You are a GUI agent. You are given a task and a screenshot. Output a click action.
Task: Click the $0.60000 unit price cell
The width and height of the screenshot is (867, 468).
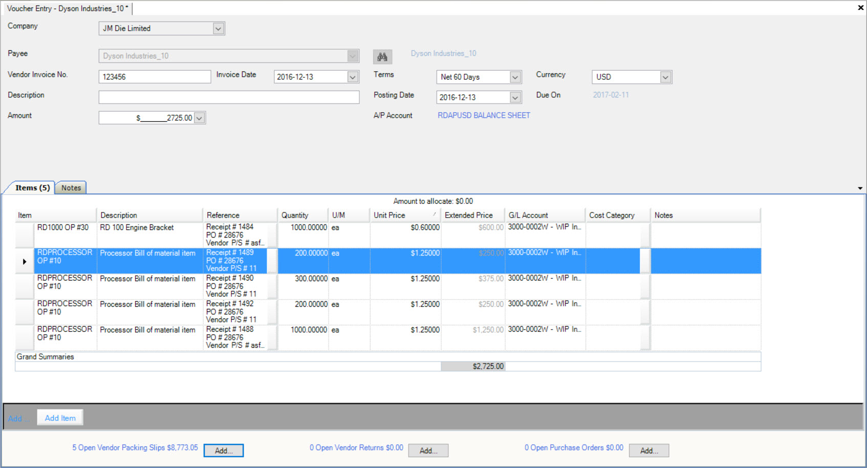(405, 235)
